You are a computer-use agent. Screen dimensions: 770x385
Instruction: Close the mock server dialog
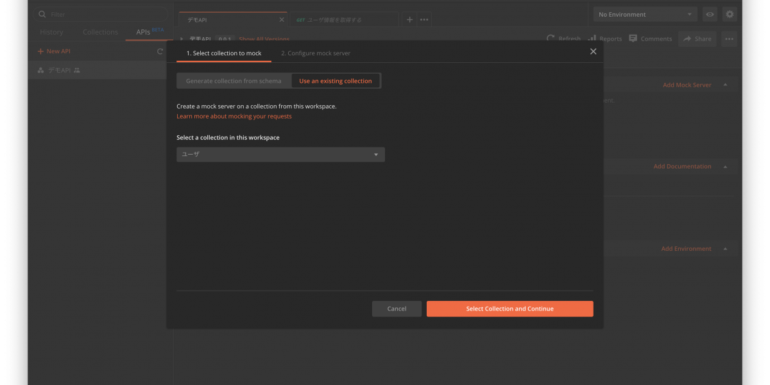pyautogui.click(x=593, y=51)
